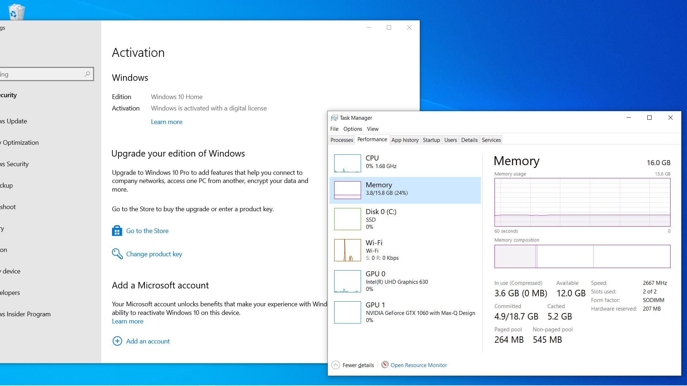Select the CPU mini graph thumbnail
The height and width of the screenshot is (386, 687).
(347, 163)
